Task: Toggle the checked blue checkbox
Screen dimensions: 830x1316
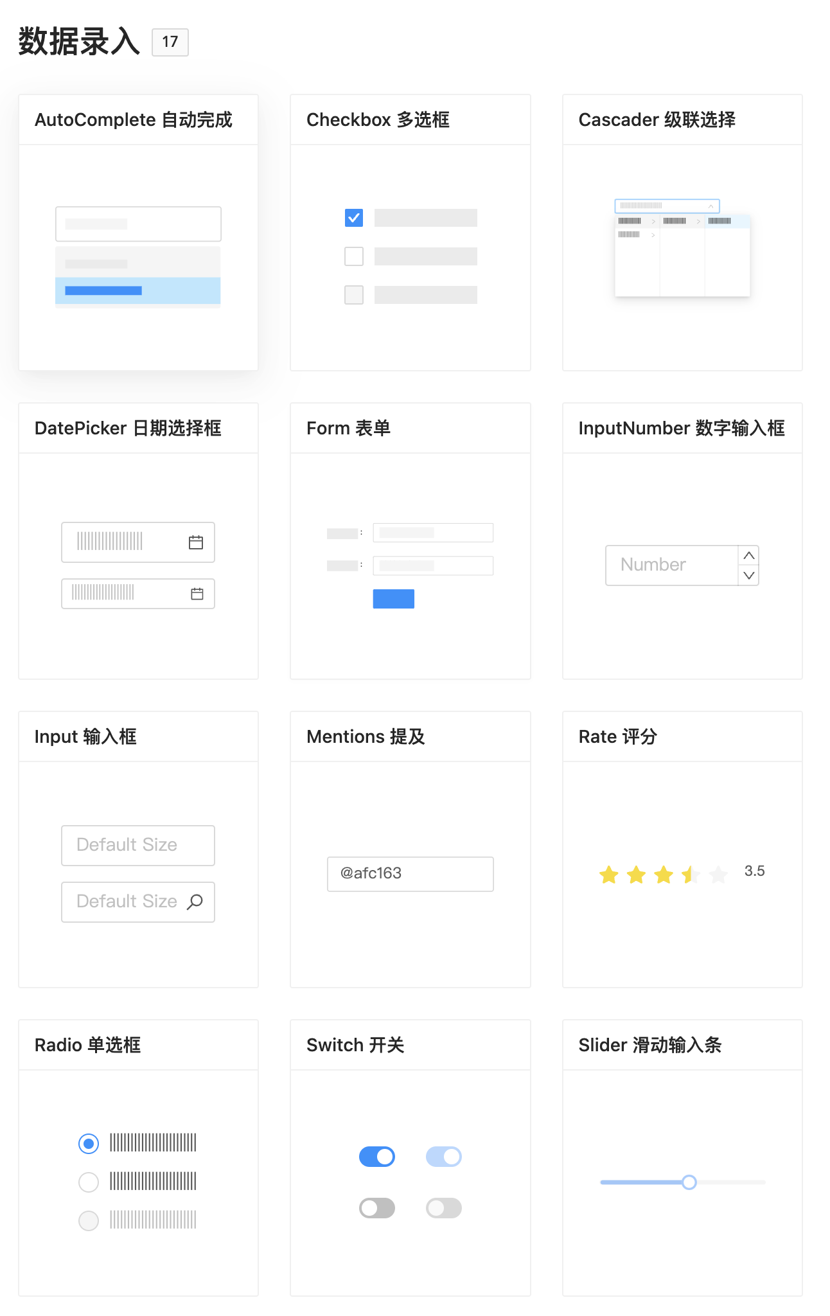Action: 354,218
